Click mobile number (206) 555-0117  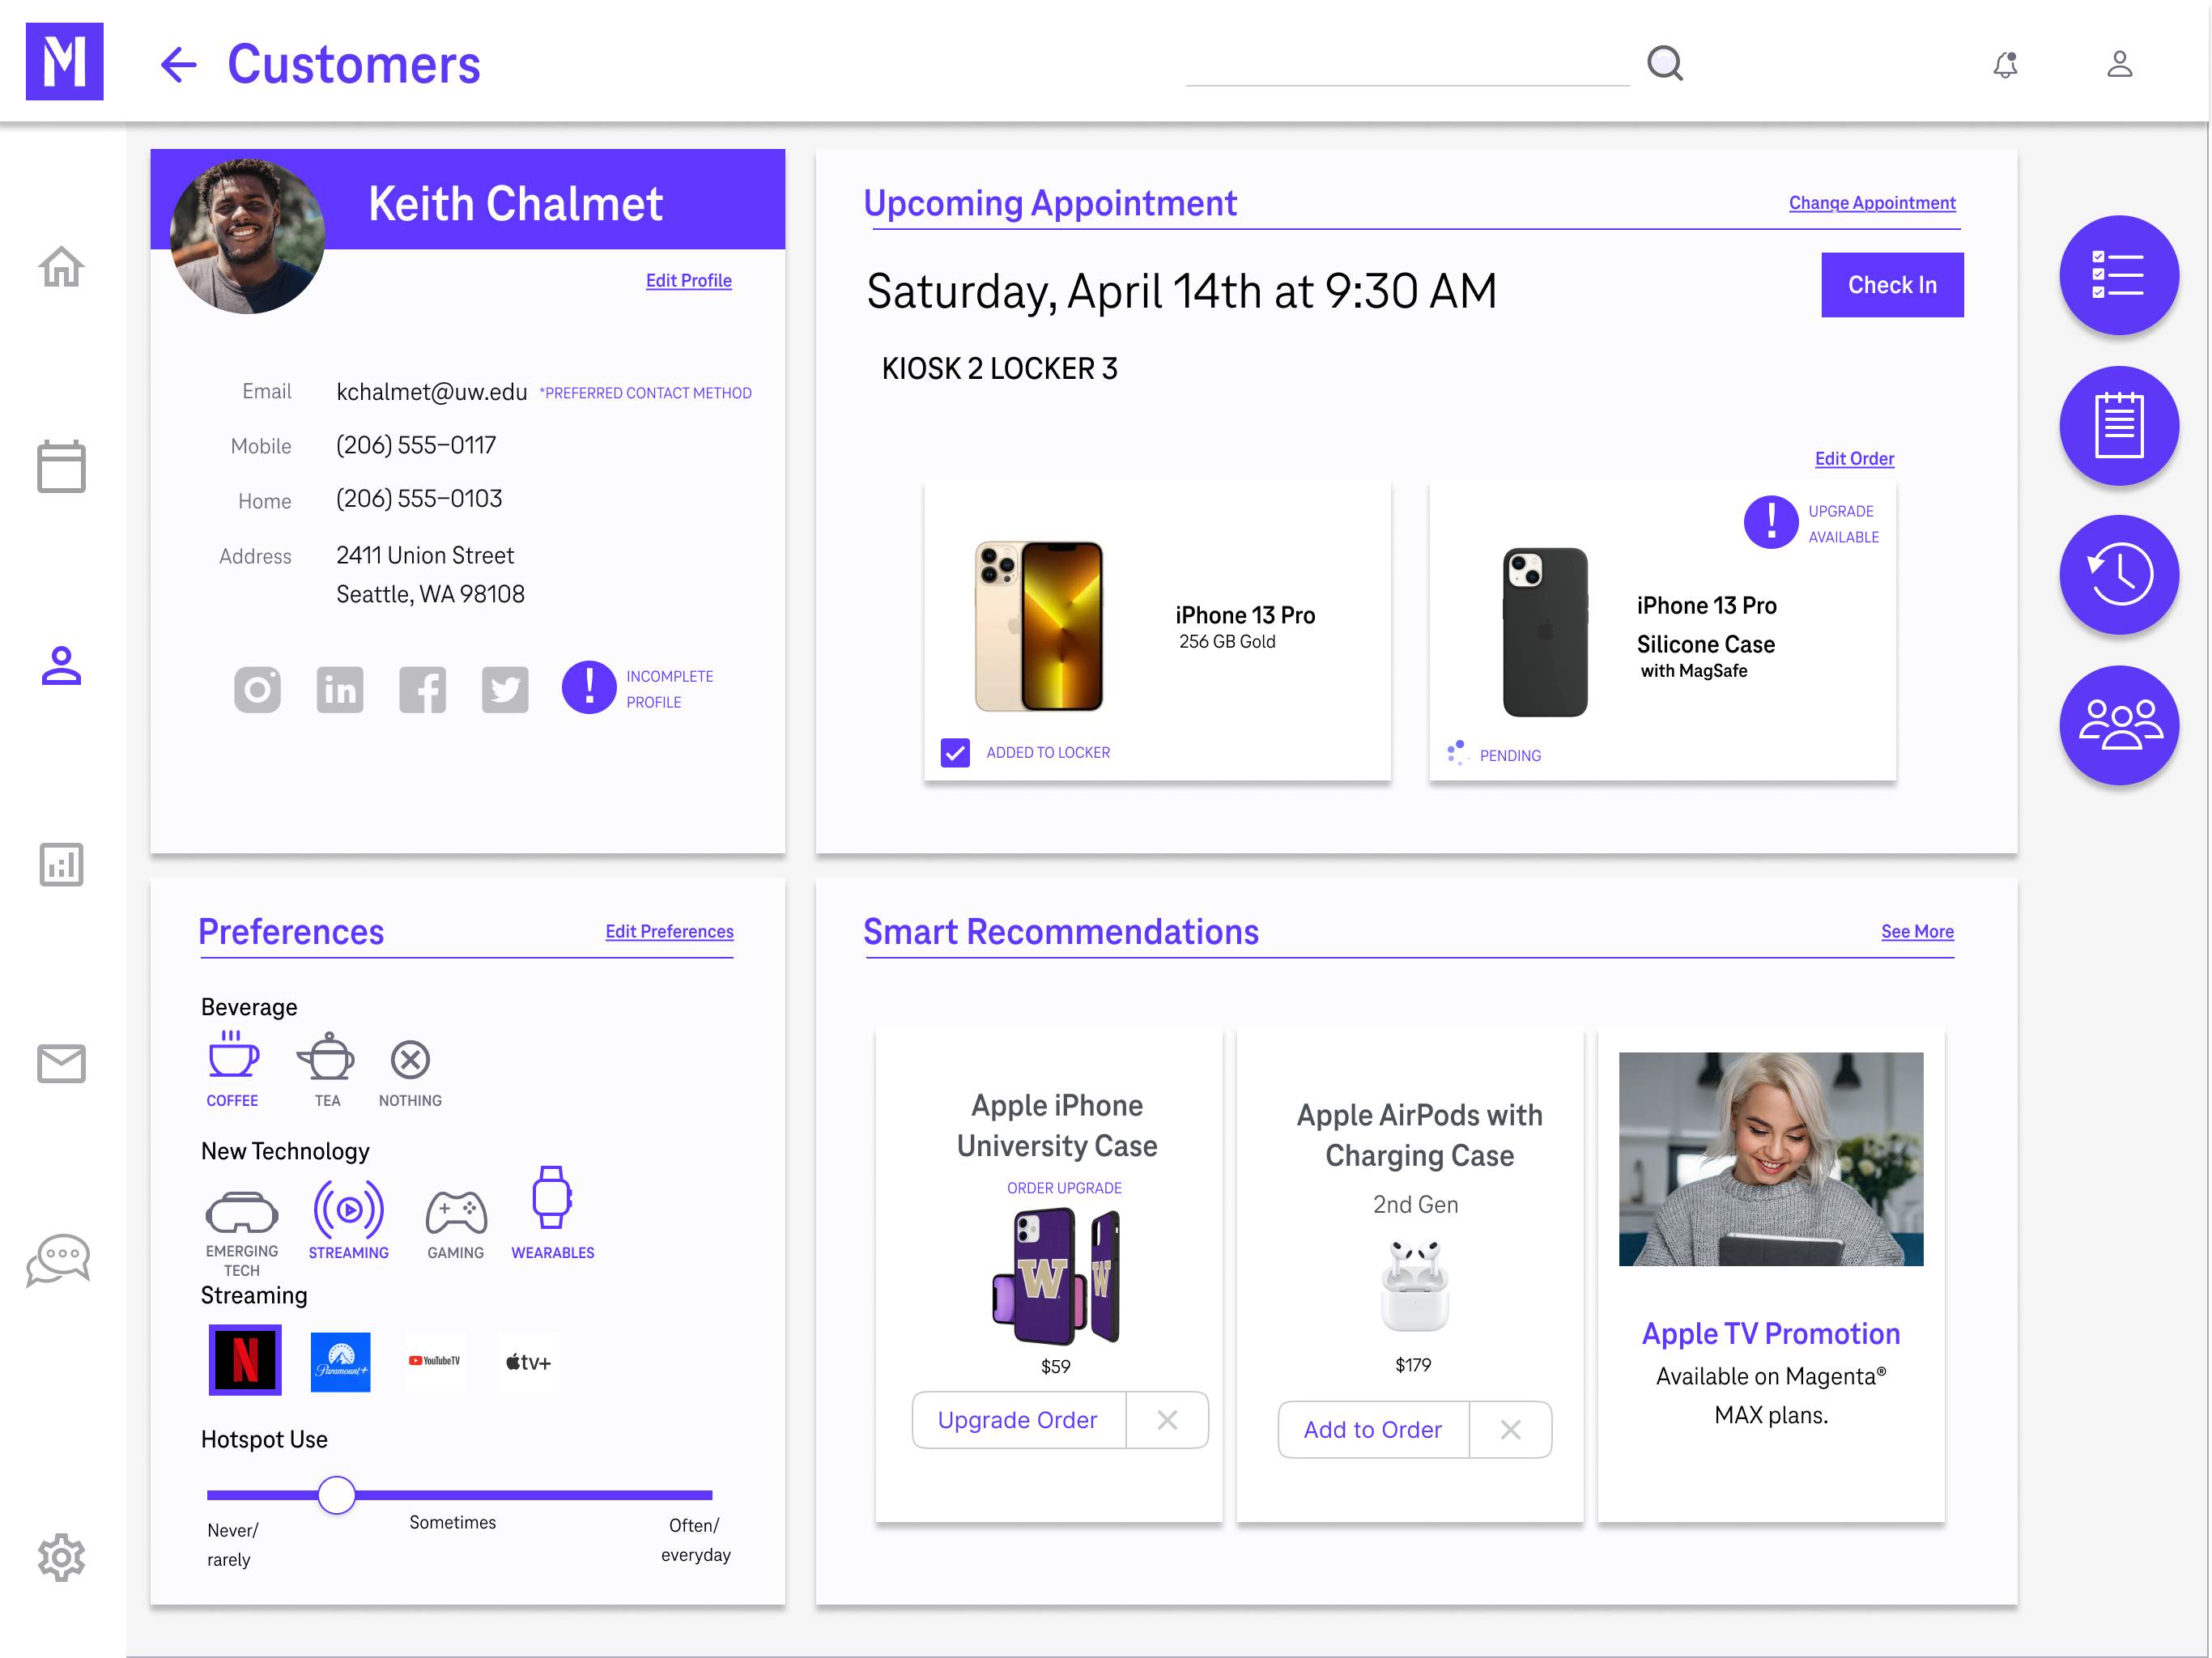click(416, 445)
